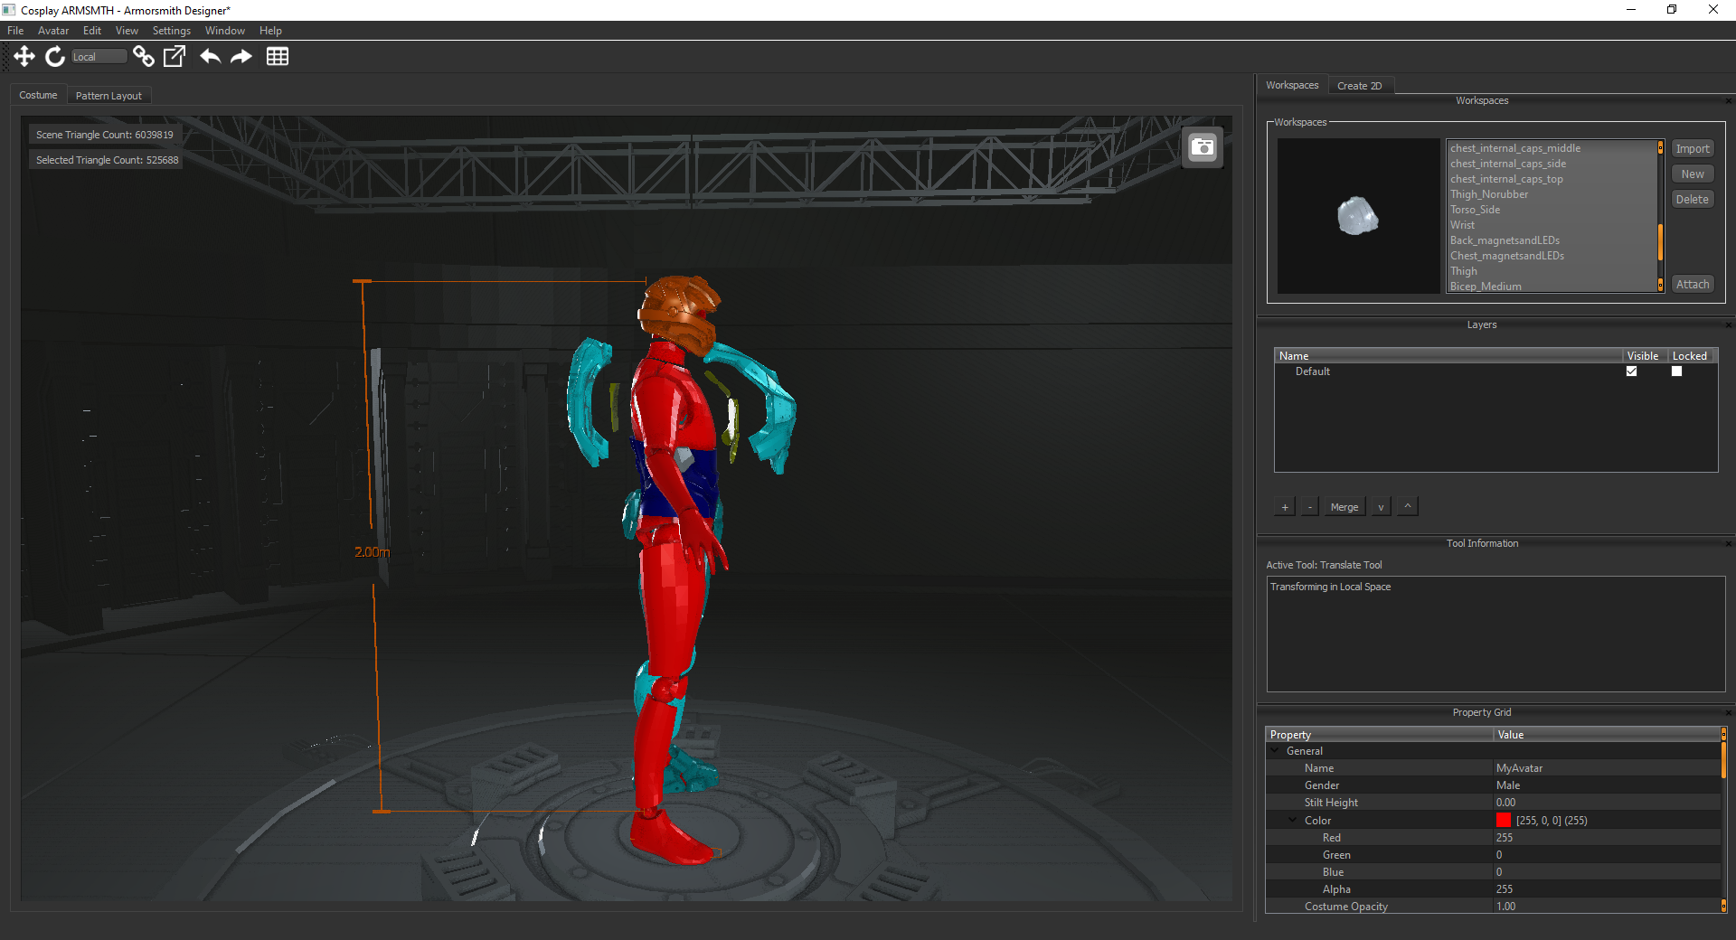Open the Avatar menu
Image resolution: width=1736 pixels, height=940 pixels.
(x=52, y=31)
